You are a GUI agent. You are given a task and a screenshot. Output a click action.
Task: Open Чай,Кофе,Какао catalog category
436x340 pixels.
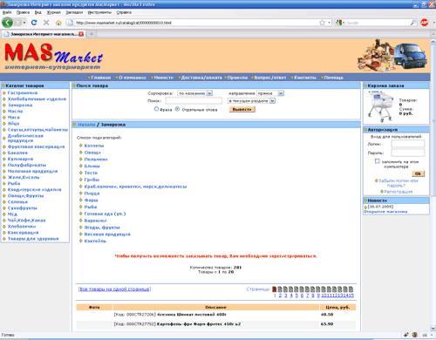tap(26, 221)
